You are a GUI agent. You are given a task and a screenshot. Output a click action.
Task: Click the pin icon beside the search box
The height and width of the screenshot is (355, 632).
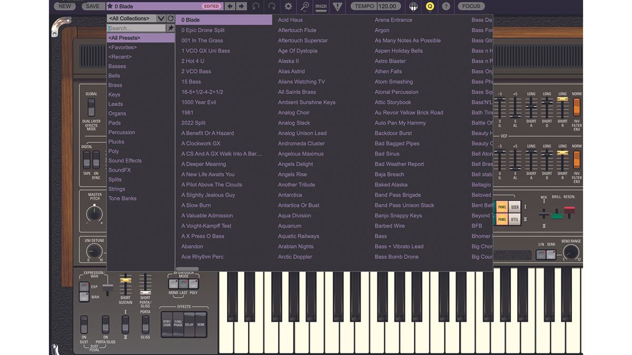pos(171,28)
